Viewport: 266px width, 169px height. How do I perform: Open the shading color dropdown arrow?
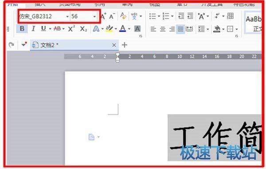coord(223,29)
